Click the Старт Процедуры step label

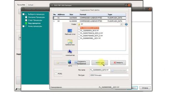tap(35, 20)
